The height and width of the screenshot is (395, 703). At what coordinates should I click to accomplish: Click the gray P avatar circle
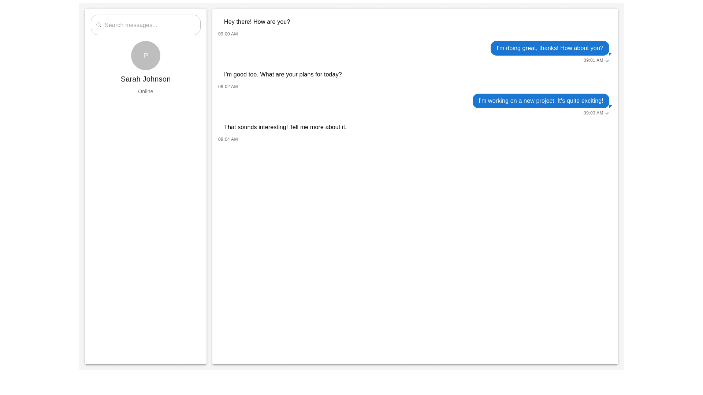145,56
